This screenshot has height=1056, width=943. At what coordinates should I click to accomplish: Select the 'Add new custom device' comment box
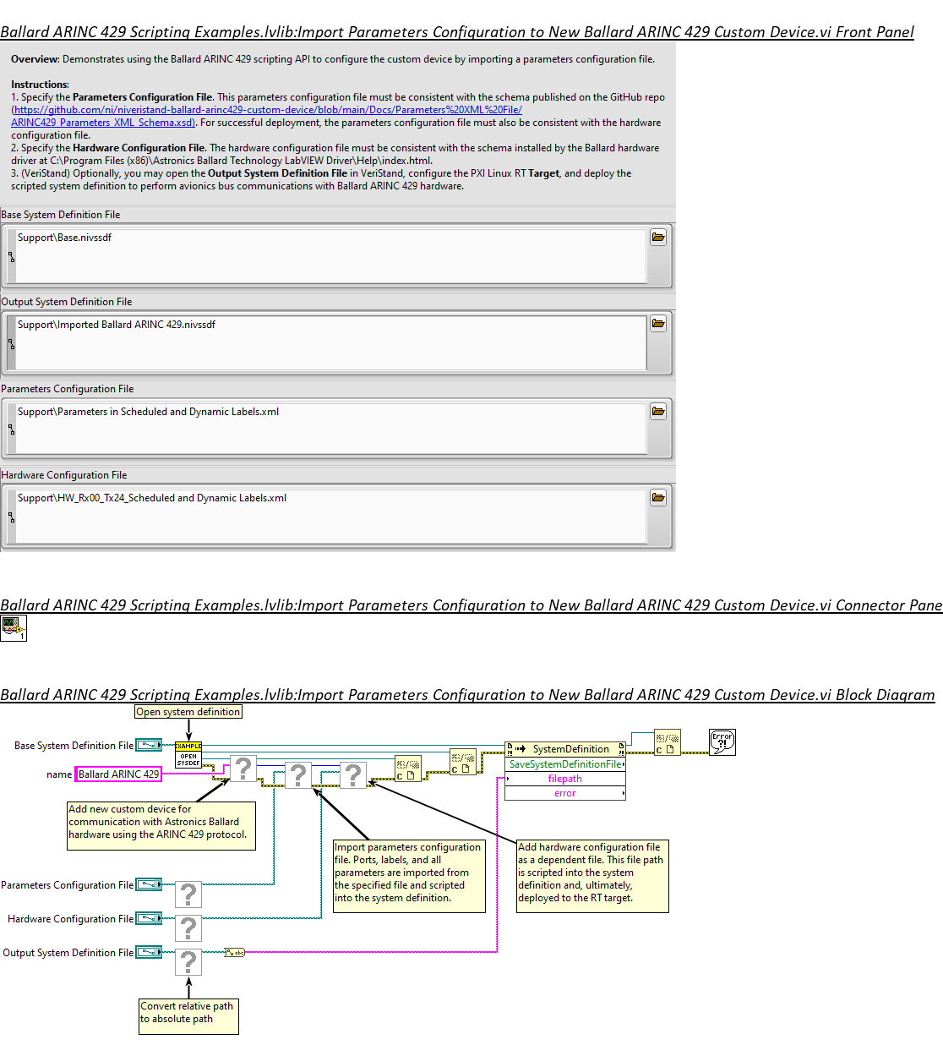[161, 826]
